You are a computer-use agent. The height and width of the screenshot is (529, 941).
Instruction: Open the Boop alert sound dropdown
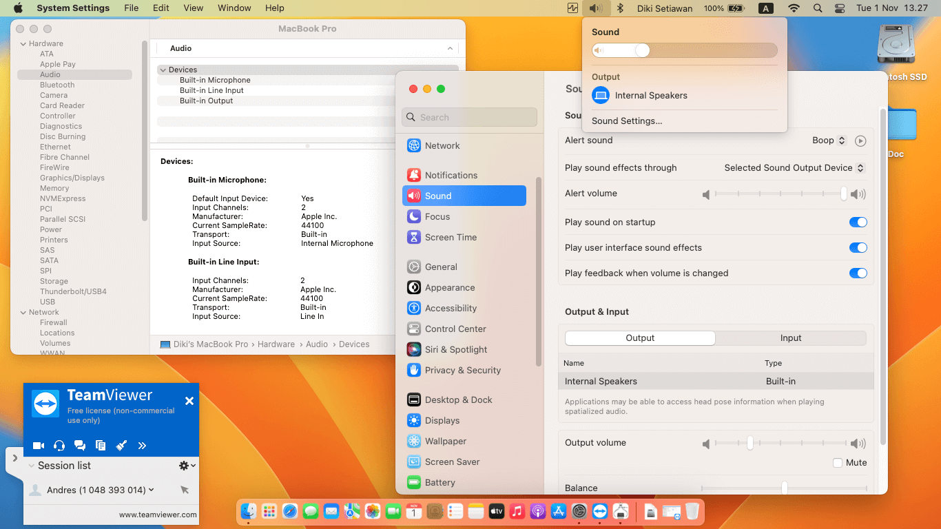click(829, 141)
